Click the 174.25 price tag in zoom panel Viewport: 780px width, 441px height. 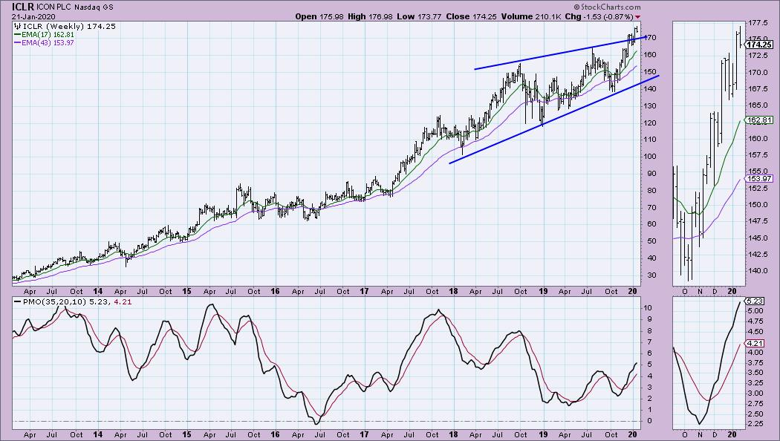tap(760, 45)
